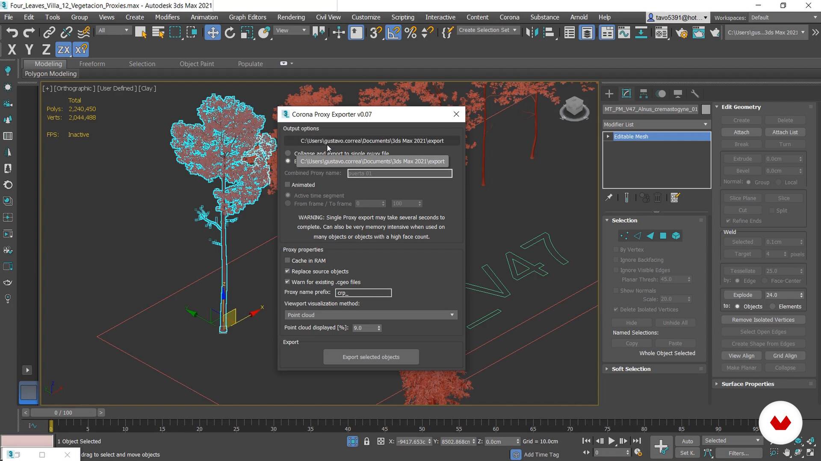Open the Utilities command panel tab

695,93
